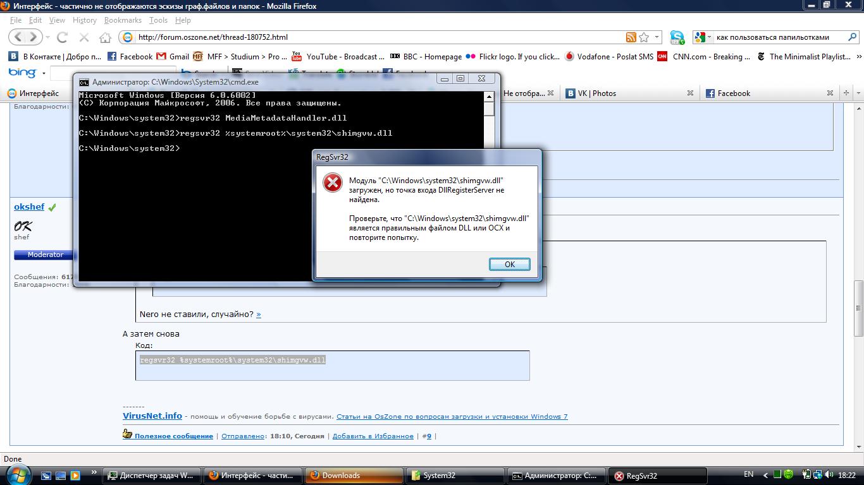Click the 'Добавить в Избранное' link

pyautogui.click(x=373, y=436)
